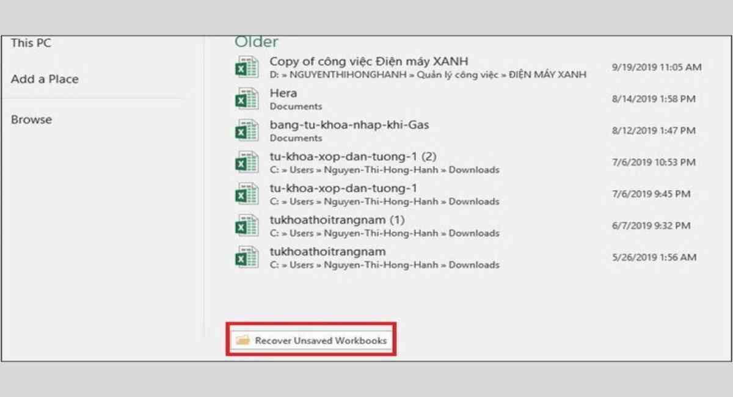The height and width of the screenshot is (397, 733).
Task: Click Documents path under Hera
Action: coord(296,106)
